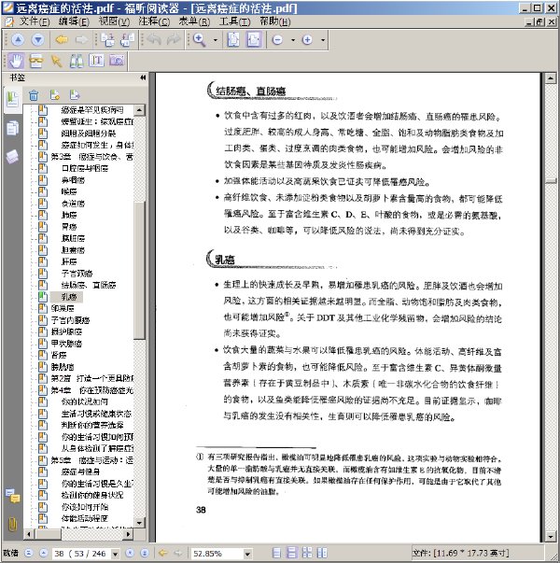Open the 帮助(H) menu
This screenshot has height=563, width=560.
coord(275,21)
